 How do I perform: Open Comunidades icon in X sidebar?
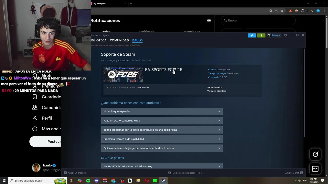[x=35, y=108]
